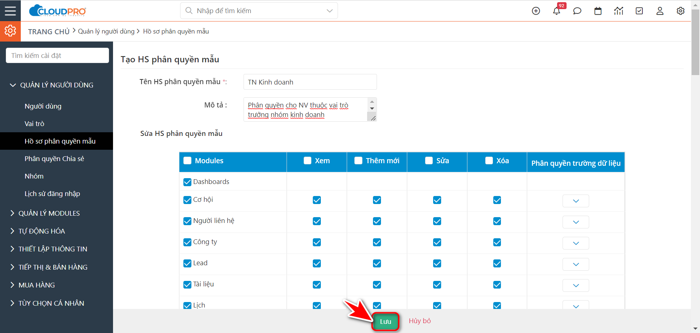Screen dimensions: 700x333
Task: Toggle the Xóa column header checkbox
Action: tap(489, 161)
